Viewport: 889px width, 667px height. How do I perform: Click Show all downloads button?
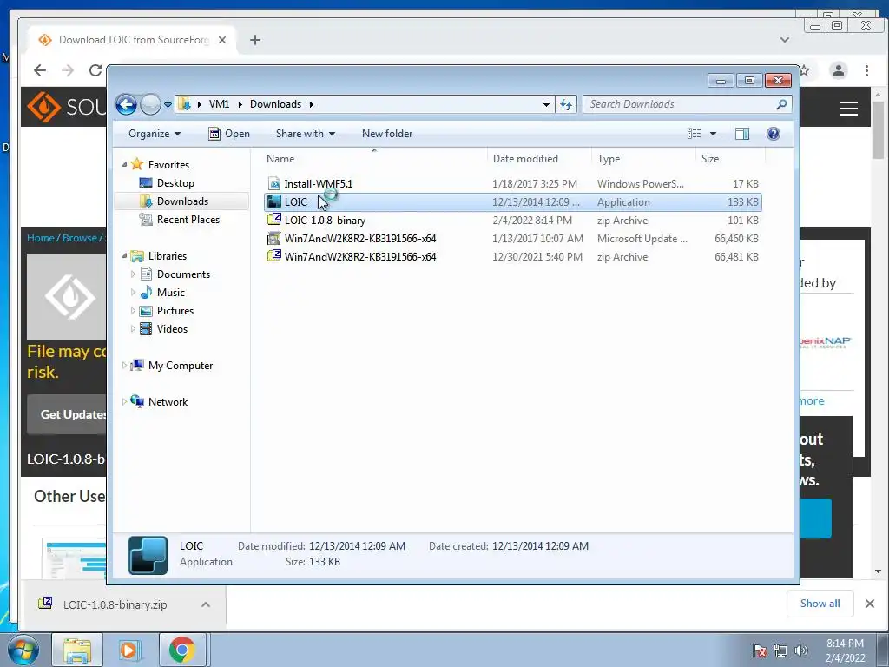click(x=820, y=604)
